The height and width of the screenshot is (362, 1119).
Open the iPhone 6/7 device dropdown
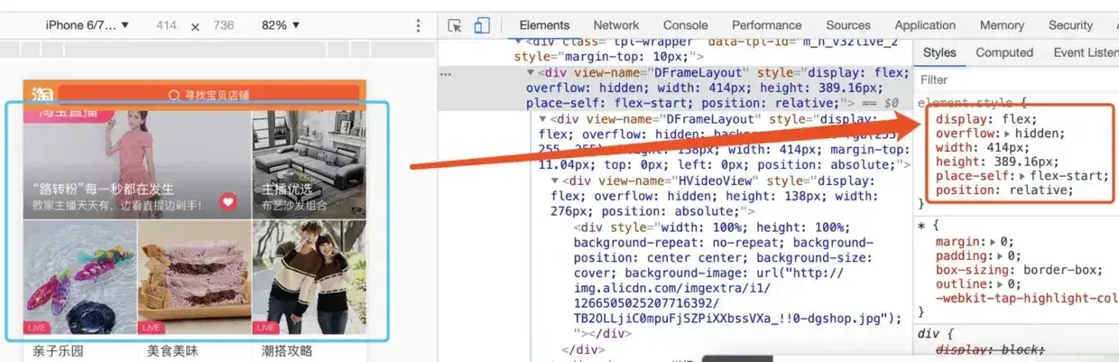(x=88, y=25)
